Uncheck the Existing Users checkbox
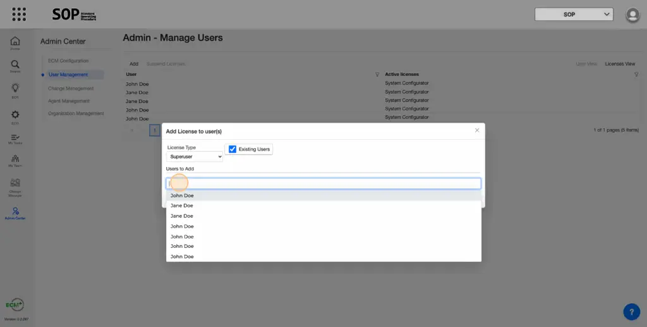This screenshot has width=647, height=327. pyautogui.click(x=233, y=149)
